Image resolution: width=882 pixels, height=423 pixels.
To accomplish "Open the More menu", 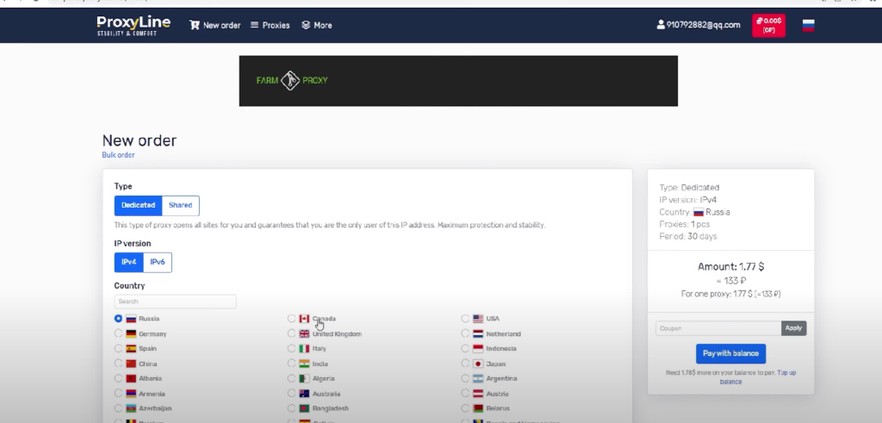I will coord(317,25).
